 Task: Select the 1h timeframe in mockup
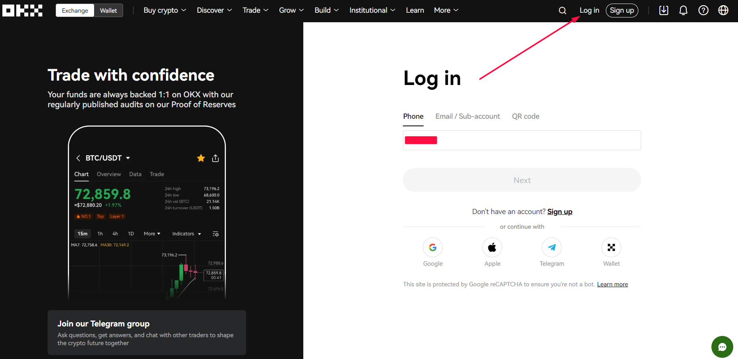click(100, 234)
